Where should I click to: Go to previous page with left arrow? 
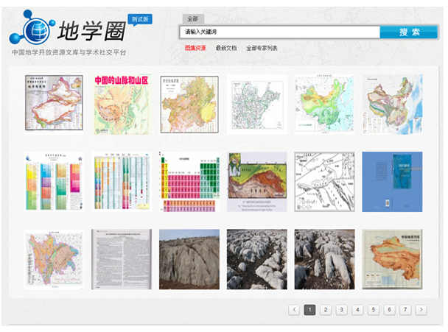(x=294, y=310)
